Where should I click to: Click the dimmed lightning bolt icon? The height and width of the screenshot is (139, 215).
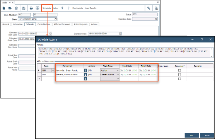pos(68,8)
